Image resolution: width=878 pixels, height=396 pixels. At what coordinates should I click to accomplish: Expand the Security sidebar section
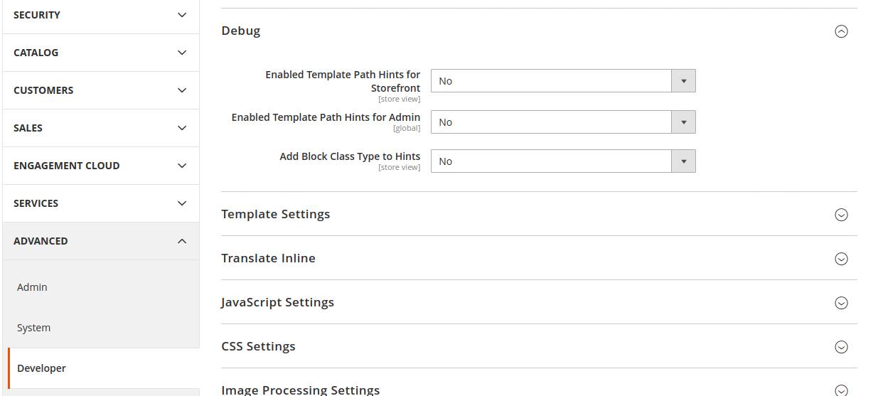(101, 15)
